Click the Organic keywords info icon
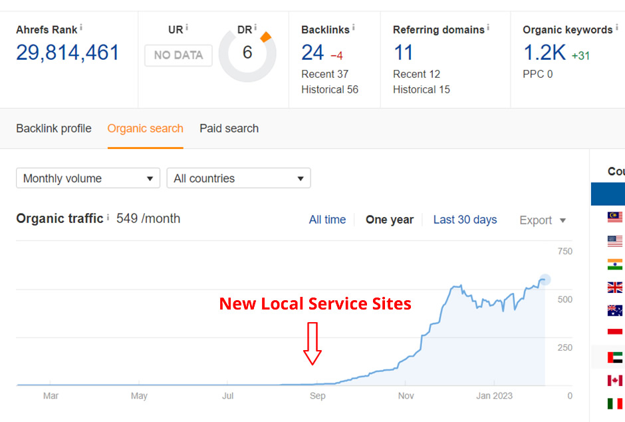Viewport: 625px width, 422px height. pyautogui.click(x=616, y=27)
